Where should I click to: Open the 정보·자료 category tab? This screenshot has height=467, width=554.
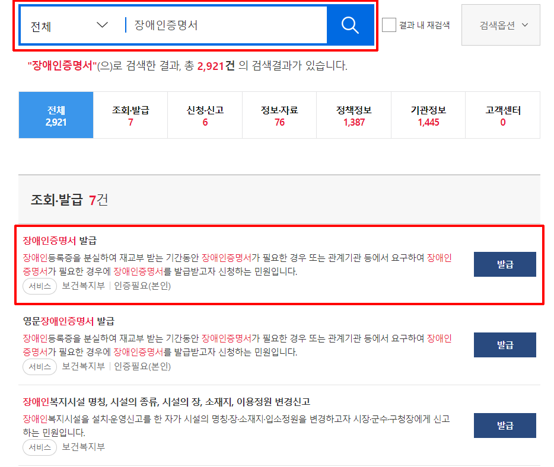pos(279,114)
